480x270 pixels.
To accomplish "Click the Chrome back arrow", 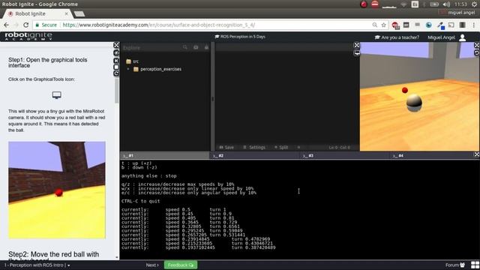I will click(x=7, y=25).
